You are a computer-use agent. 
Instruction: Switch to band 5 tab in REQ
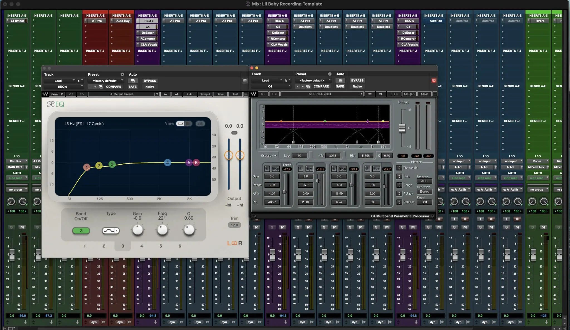[x=160, y=246]
